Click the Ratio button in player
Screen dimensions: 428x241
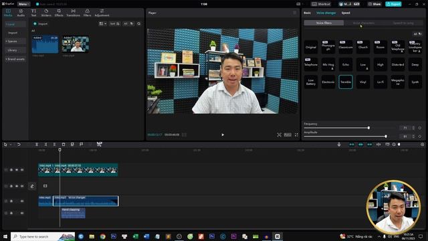(x=288, y=135)
